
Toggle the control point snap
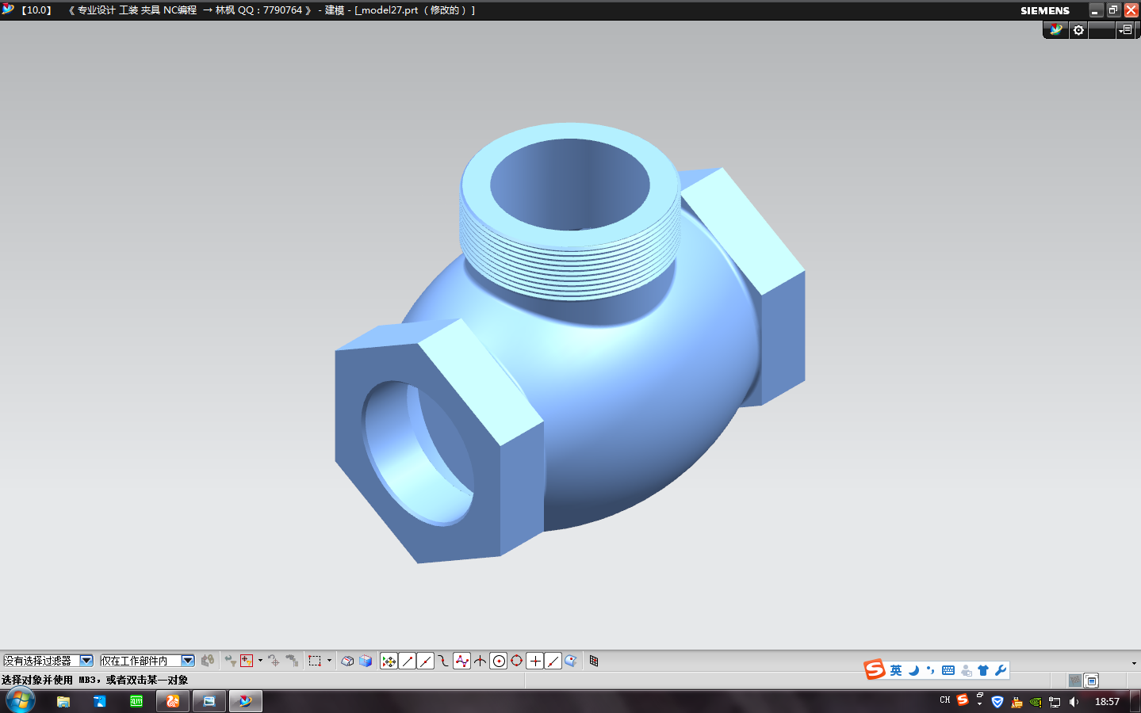pyautogui.click(x=443, y=661)
